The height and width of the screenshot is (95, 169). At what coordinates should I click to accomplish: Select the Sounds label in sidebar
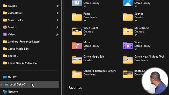click(12, 6)
